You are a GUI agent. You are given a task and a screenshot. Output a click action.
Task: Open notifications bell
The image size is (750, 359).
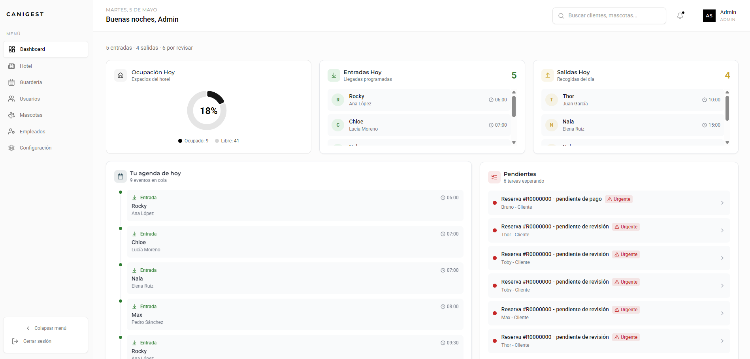[x=680, y=16]
